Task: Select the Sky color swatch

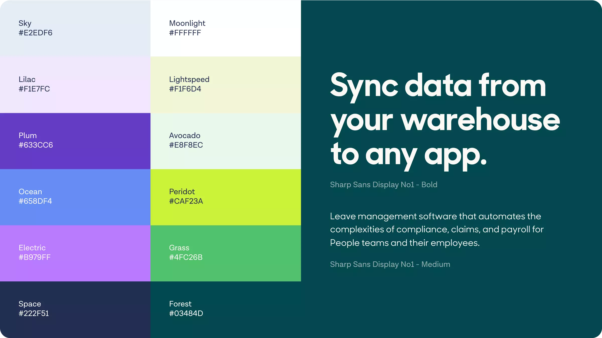Action: [x=75, y=28]
